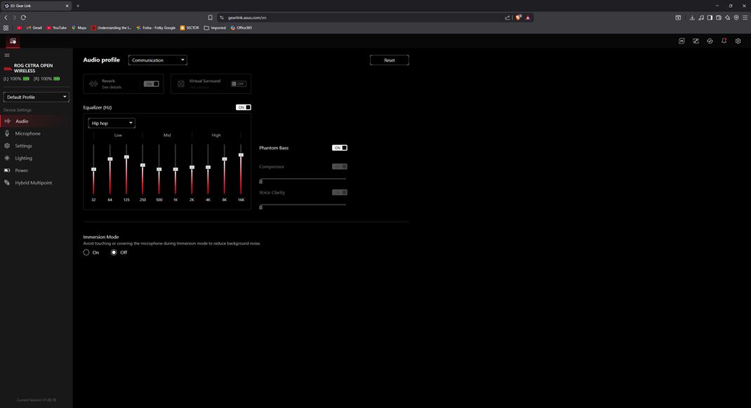This screenshot has width=751, height=408.
Task: Click the Brave Shields lion icon
Action: [518, 18]
